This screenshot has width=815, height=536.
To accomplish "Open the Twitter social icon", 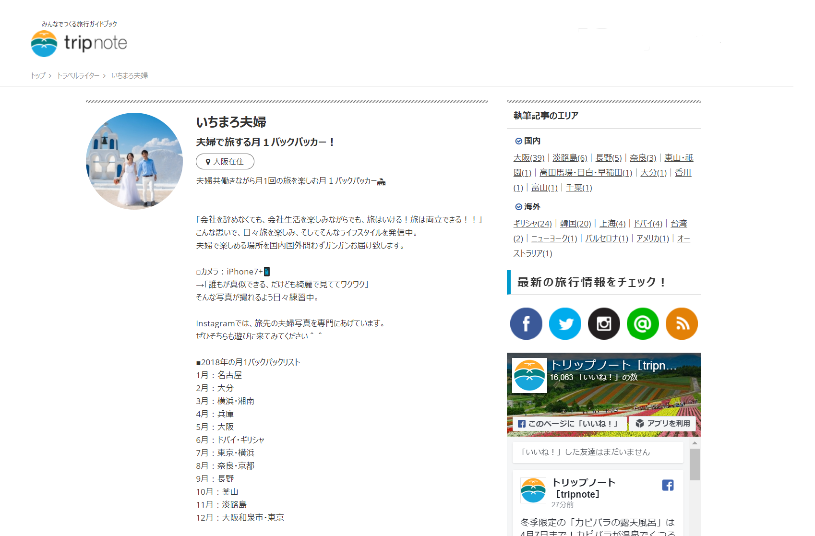I will tap(565, 323).
